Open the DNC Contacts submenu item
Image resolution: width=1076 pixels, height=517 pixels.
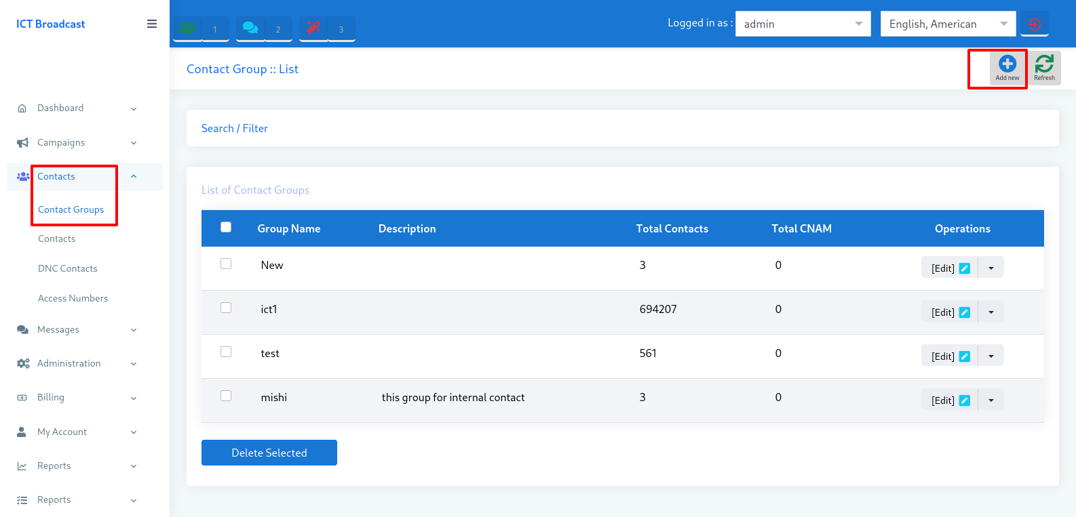pos(68,268)
